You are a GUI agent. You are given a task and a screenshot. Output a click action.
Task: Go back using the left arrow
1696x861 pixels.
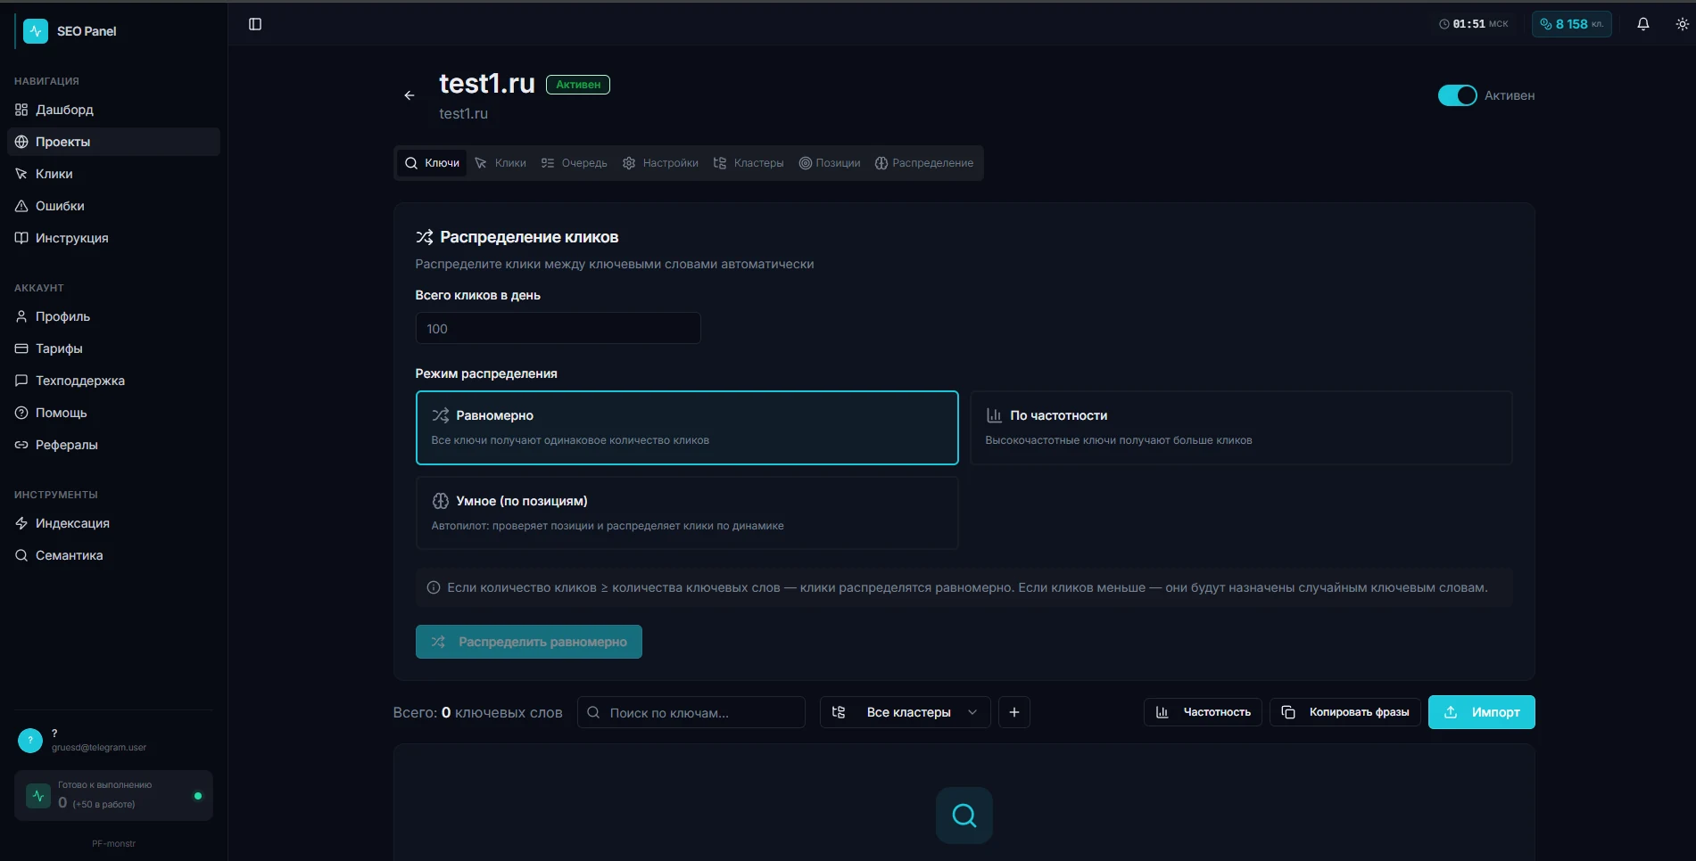point(410,95)
